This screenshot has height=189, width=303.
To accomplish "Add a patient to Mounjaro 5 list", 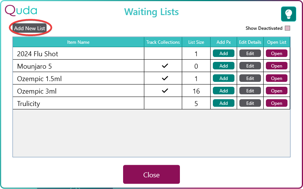I will coord(223,66).
